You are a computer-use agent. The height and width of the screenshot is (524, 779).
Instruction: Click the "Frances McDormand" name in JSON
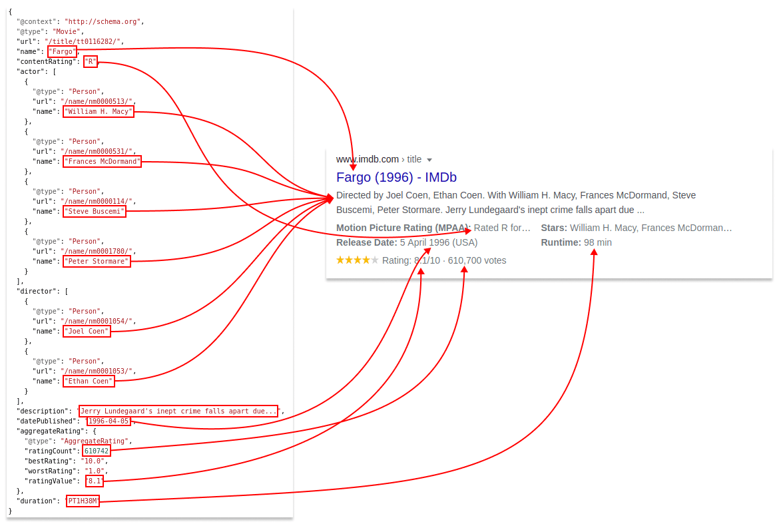103,161
